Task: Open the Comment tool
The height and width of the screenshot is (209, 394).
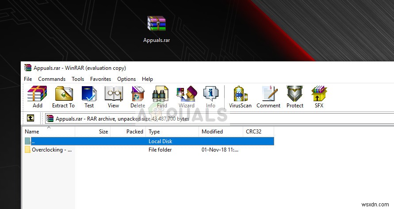Action: pyautogui.click(x=268, y=97)
